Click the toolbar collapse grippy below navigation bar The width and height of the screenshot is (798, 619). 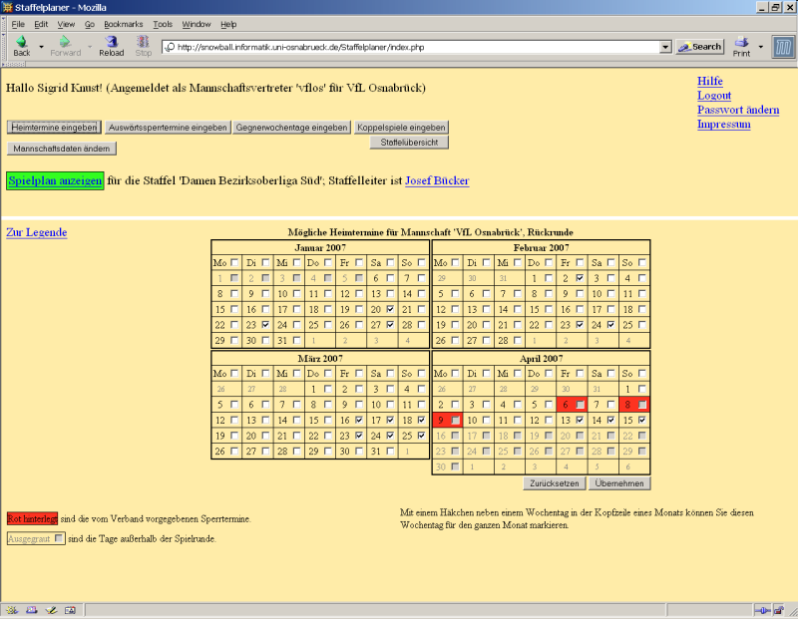tap(14, 64)
